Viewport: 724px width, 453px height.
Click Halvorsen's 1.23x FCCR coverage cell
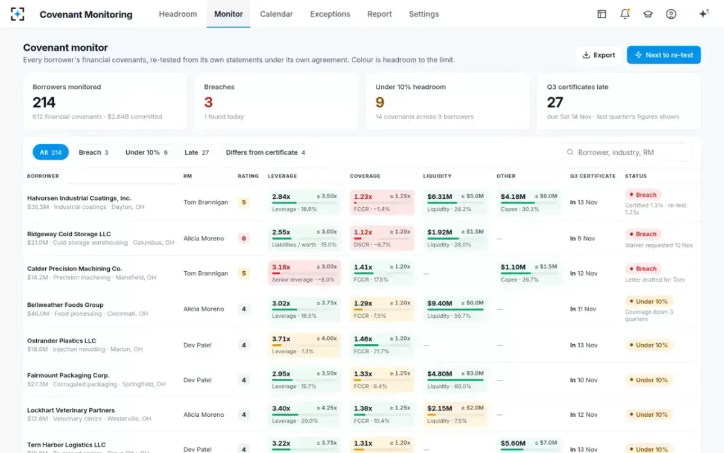(x=382, y=202)
